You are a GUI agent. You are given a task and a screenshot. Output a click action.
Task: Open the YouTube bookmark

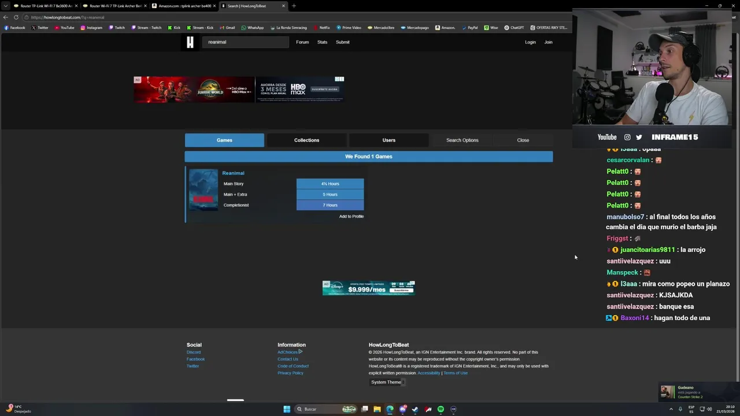(x=64, y=28)
